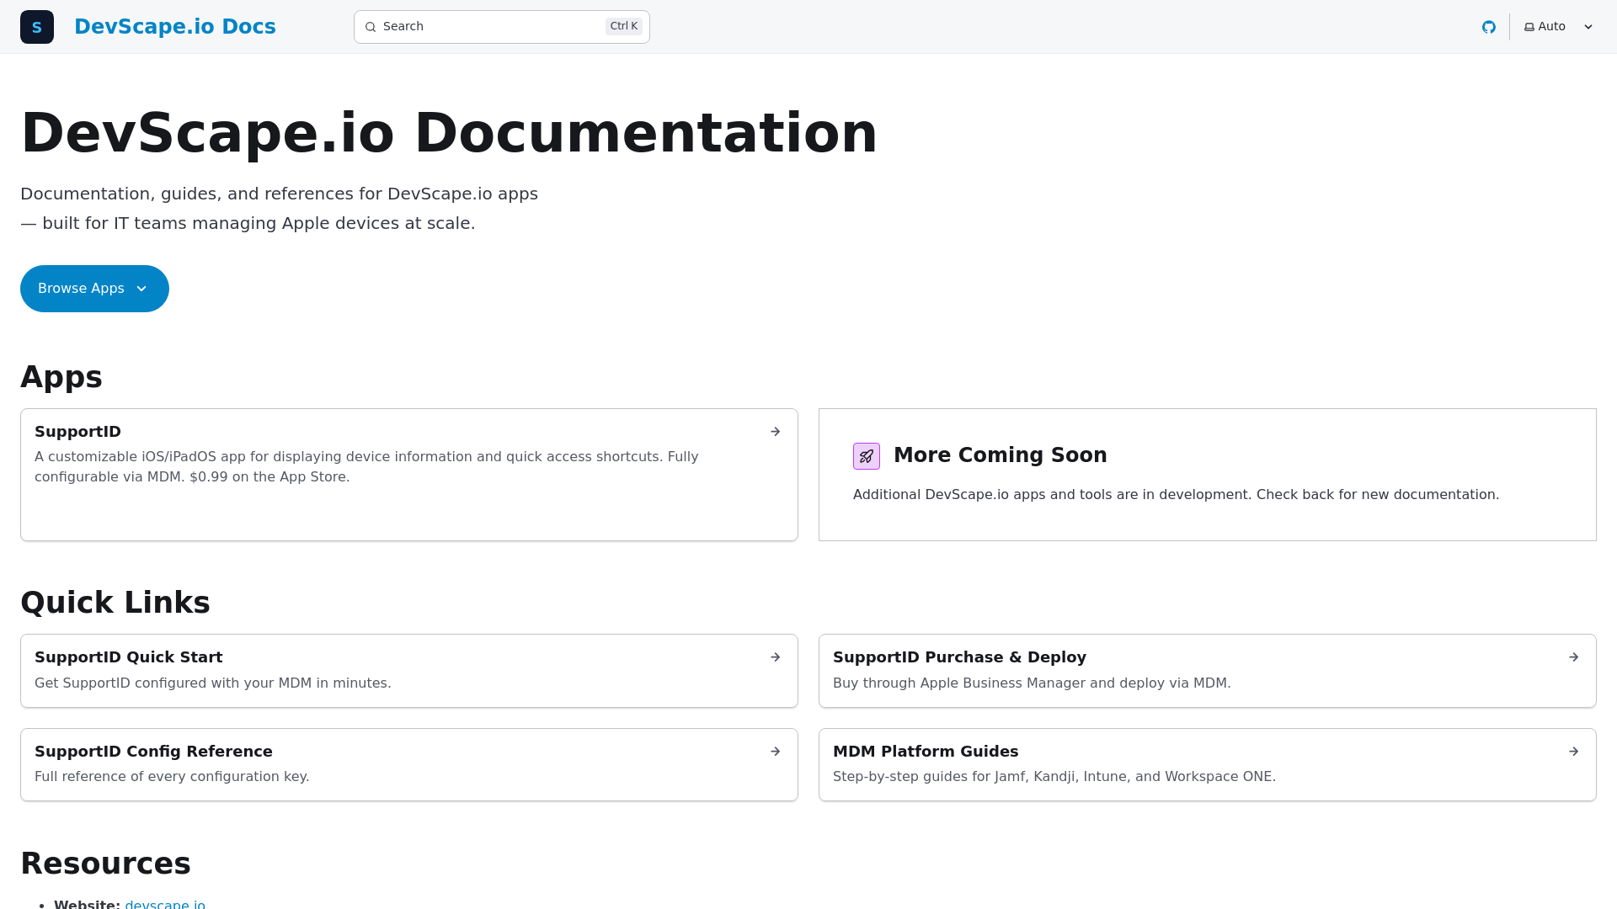The height and width of the screenshot is (909, 1617).
Task: Click the rocket icon in More Coming Soon
Action: pyautogui.click(x=867, y=456)
